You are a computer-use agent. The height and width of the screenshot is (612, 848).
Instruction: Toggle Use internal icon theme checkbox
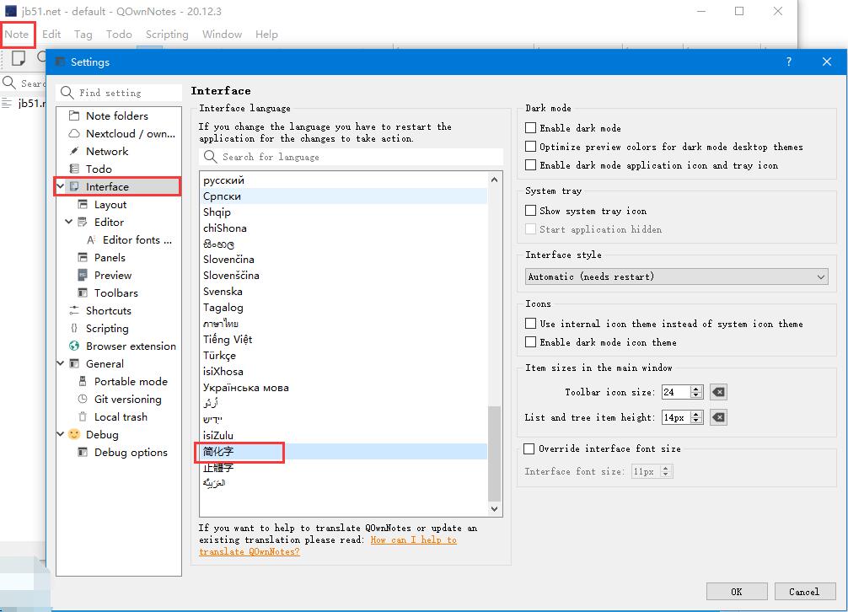(530, 324)
